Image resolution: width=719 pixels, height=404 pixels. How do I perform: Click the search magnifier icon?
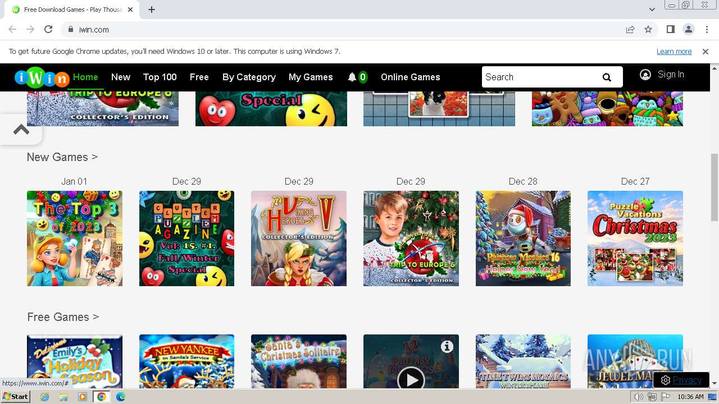pyautogui.click(x=607, y=77)
